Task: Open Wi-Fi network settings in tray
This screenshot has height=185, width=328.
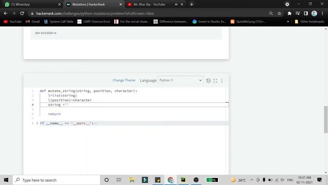Action: click(x=277, y=180)
